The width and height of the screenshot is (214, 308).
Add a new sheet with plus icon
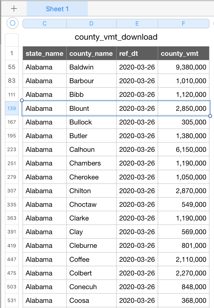[x=14, y=9]
